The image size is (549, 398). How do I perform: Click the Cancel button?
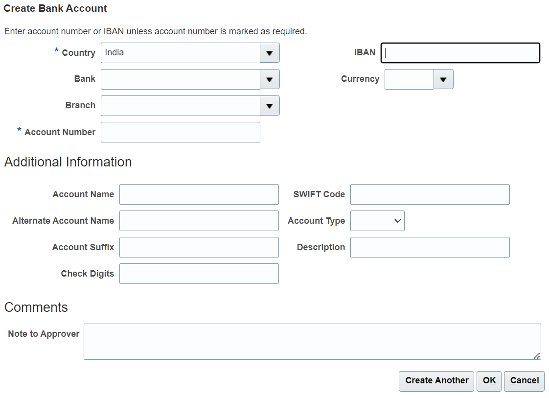(524, 380)
